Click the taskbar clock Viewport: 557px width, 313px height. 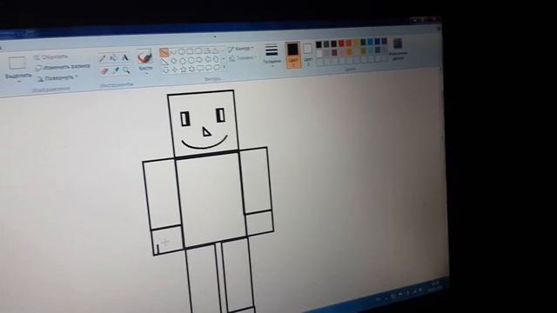(435, 285)
